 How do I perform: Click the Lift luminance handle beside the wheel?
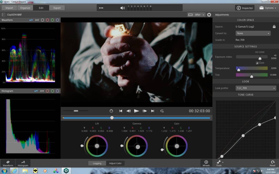[82, 146]
